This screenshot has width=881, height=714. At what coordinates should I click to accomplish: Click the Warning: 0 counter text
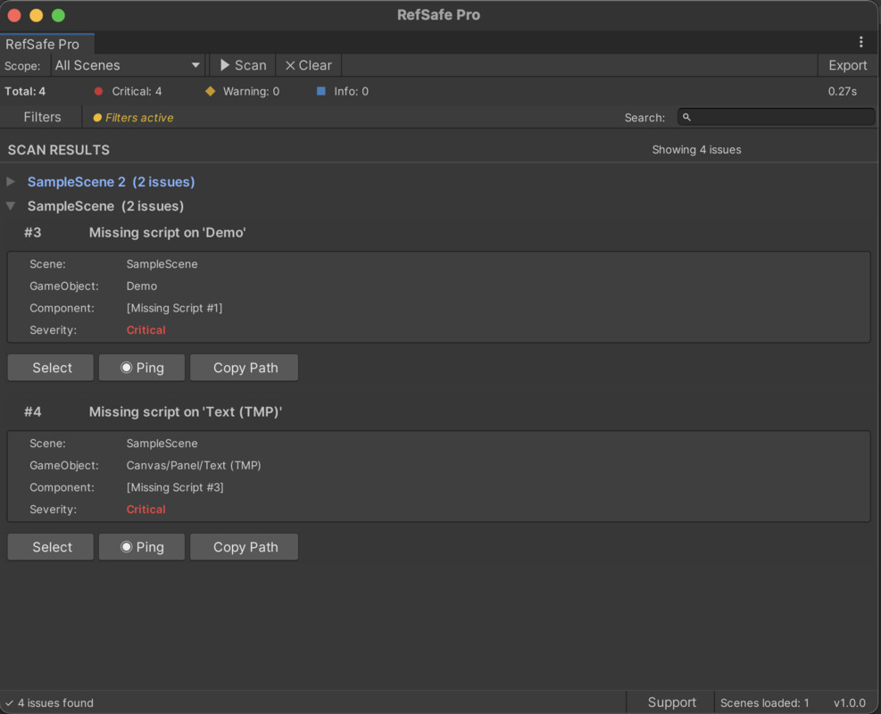251,91
